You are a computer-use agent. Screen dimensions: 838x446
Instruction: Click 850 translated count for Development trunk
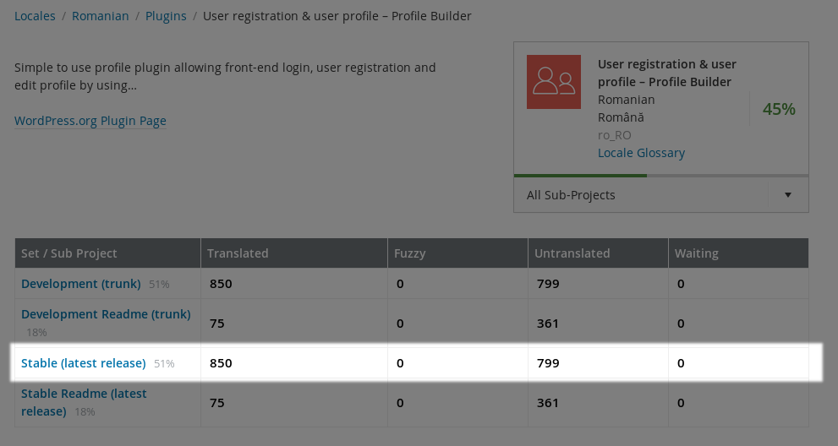(x=221, y=284)
